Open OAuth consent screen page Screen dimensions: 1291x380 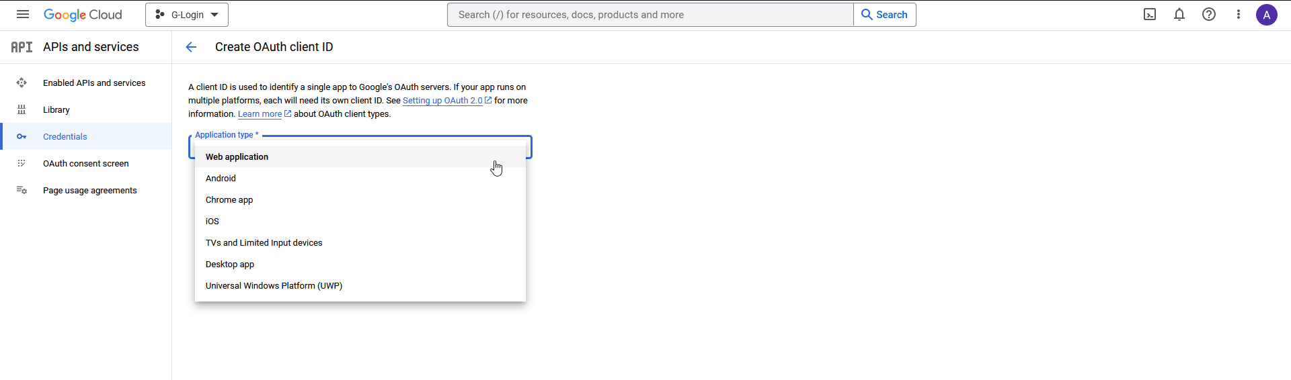click(86, 163)
